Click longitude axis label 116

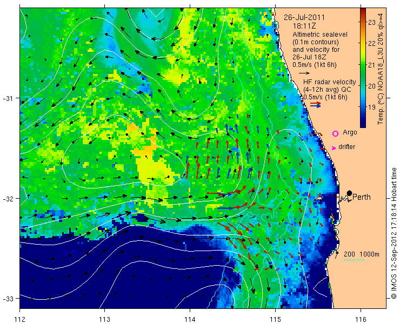(361, 319)
